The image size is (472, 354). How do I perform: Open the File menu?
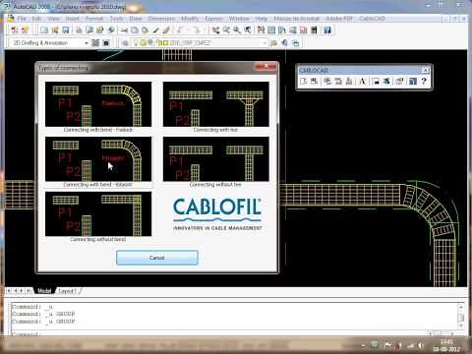(x=22, y=19)
